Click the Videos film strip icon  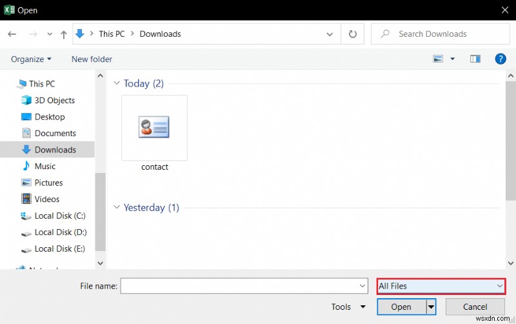pos(26,199)
